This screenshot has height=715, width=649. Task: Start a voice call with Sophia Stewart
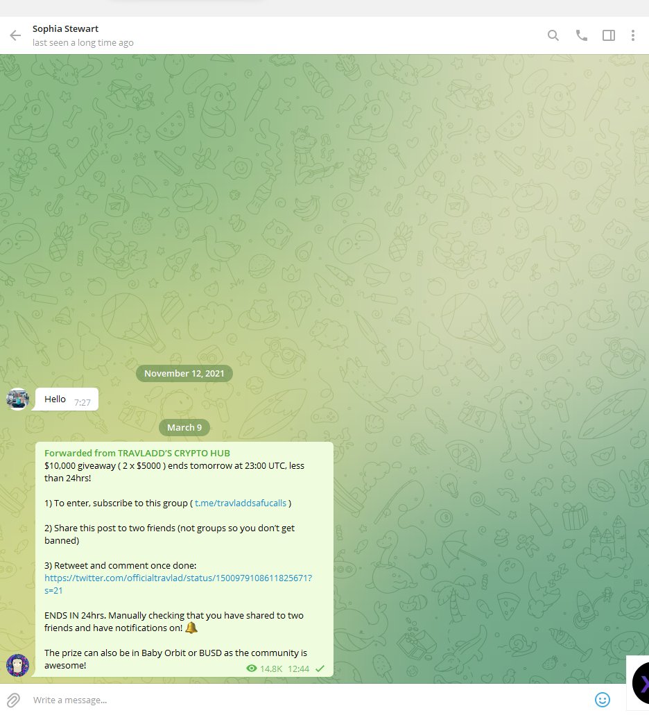(x=581, y=35)
